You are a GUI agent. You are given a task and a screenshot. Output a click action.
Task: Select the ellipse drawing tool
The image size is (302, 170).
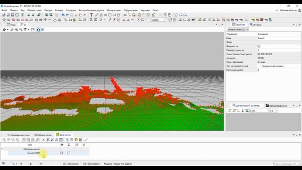[105, 15]
